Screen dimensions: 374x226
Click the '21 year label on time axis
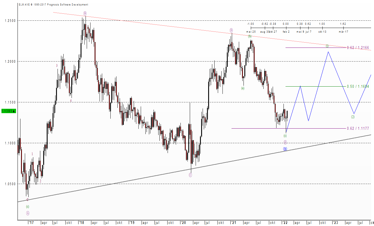[x=234, y=223]
